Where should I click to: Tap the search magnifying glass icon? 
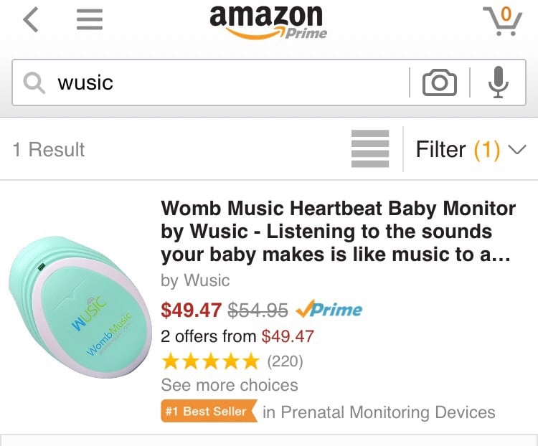(34, 83)
